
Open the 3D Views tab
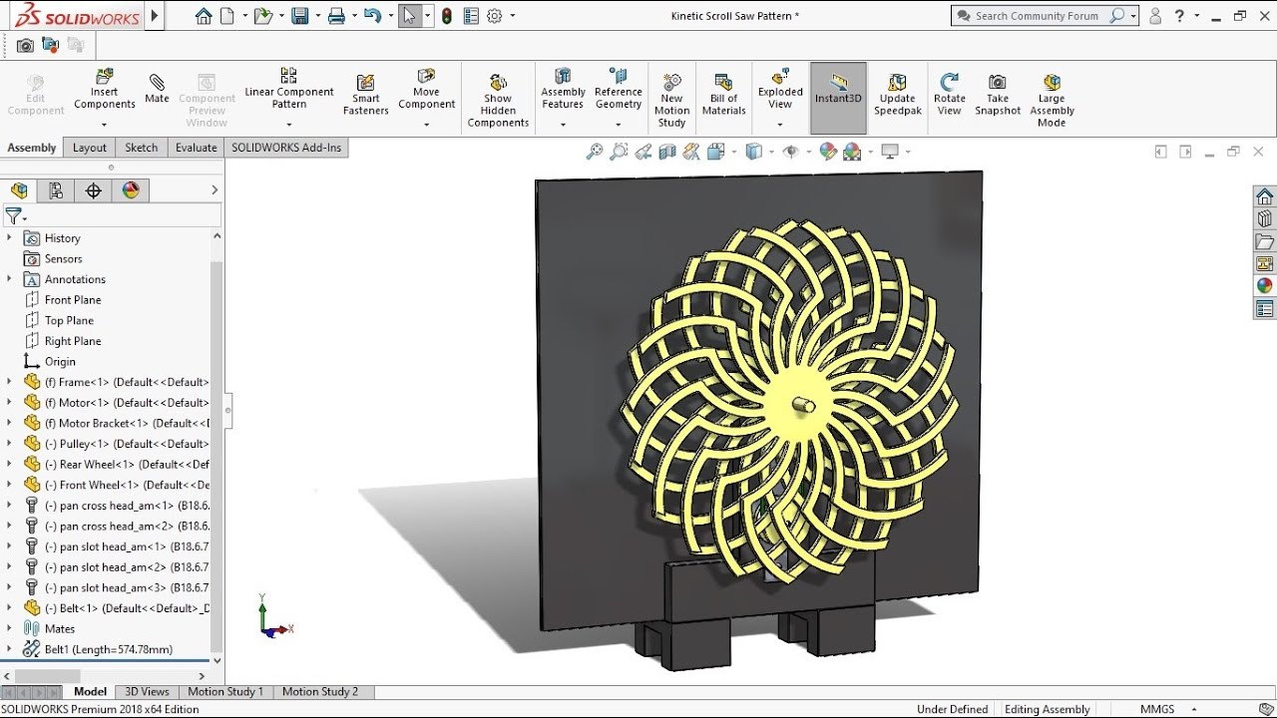[147, 691]
